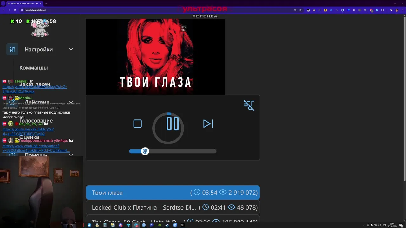Open the browser tab search dropdown
Viewport: 406px width, 228px height.
3,3
